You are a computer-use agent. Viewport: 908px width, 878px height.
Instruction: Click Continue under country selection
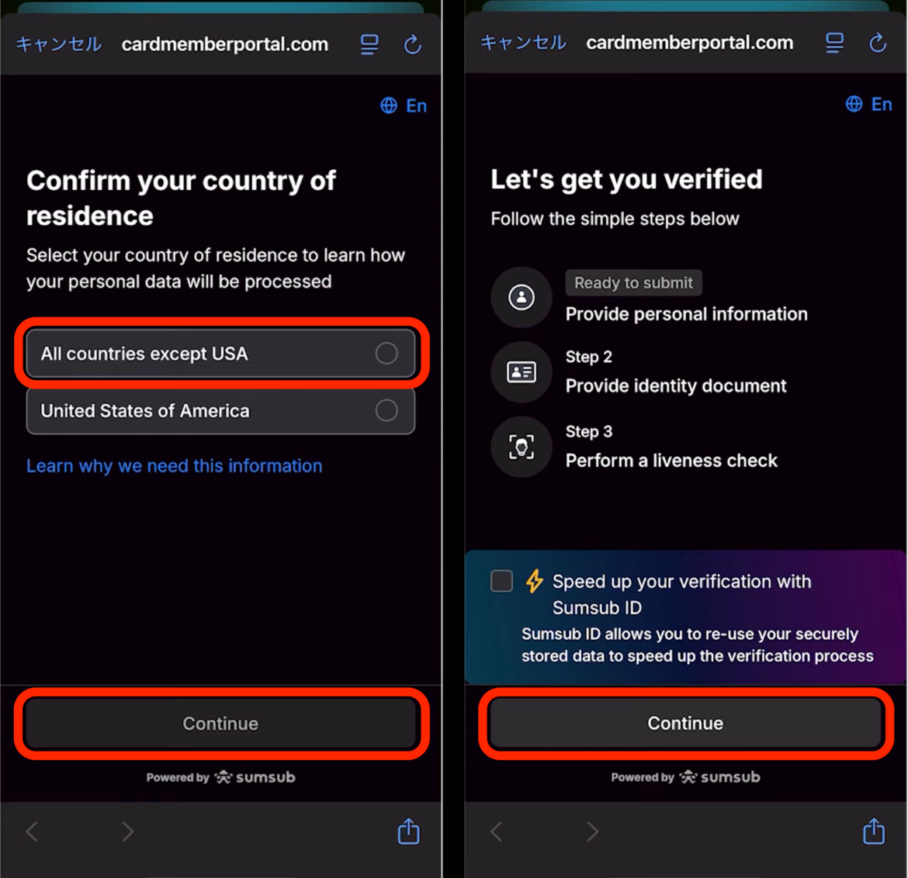(220, 724)
